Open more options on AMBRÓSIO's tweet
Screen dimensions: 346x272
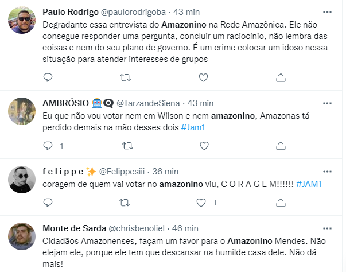coord(327,103)
